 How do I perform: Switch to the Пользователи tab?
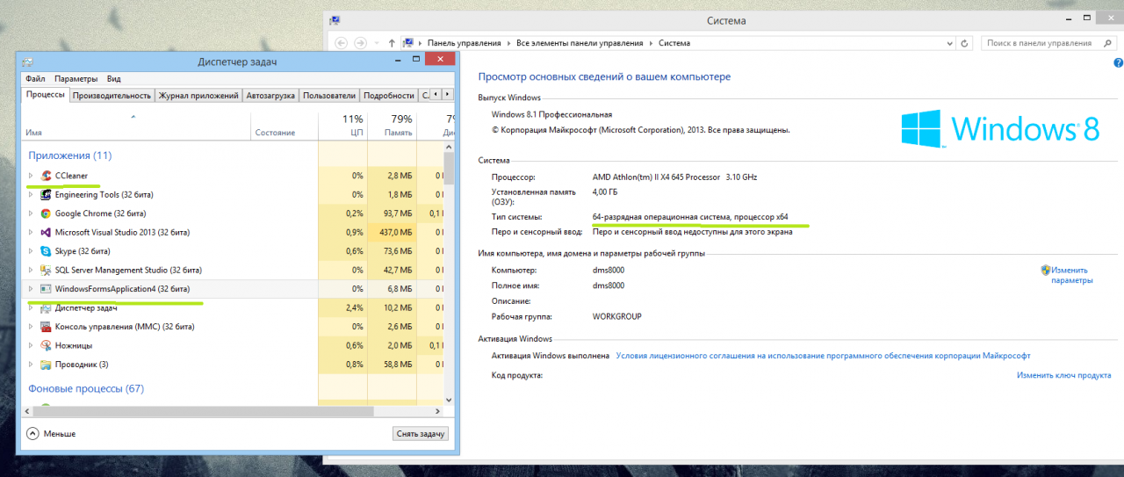coord(329,96)
